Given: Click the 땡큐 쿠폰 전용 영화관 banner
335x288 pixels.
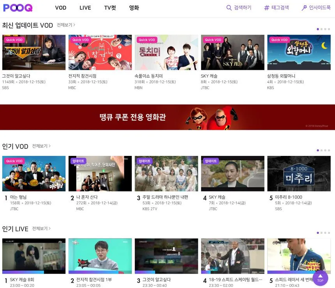Looking at the screenshot, I should (167, 117).
